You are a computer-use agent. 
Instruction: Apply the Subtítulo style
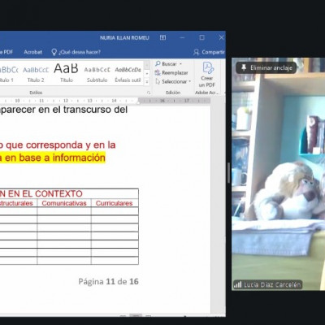(x=97, y=74)
